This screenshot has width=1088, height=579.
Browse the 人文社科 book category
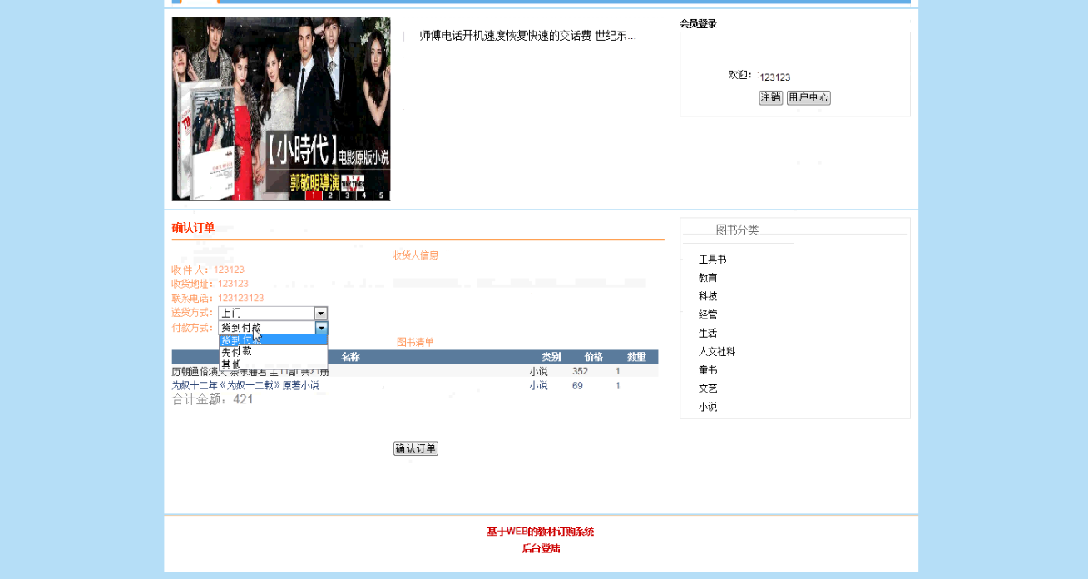tap(717, 352)
